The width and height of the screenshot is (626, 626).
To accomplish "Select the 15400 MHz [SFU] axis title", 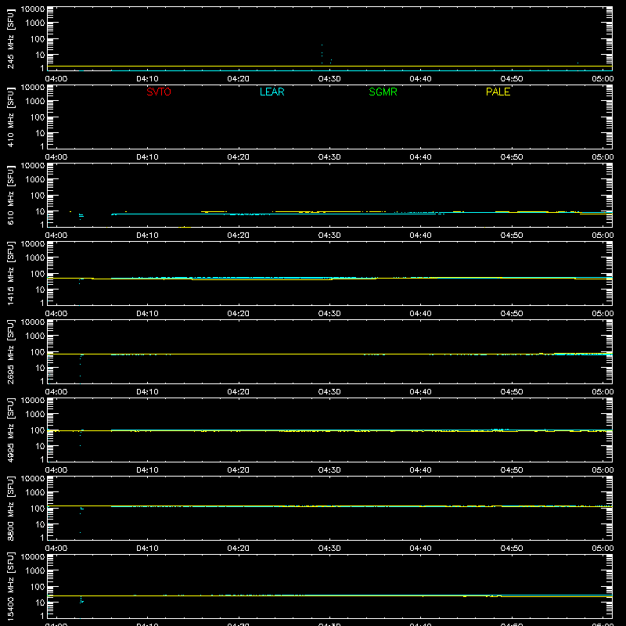I will click(x=10, y=586).
